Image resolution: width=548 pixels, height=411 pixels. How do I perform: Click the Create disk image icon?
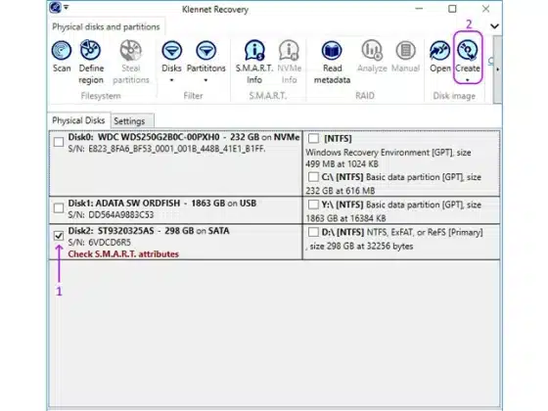[468, 50]
